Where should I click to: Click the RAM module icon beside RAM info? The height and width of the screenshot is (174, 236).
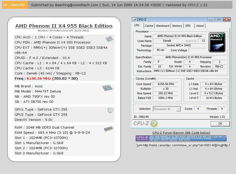coord(108,129)
